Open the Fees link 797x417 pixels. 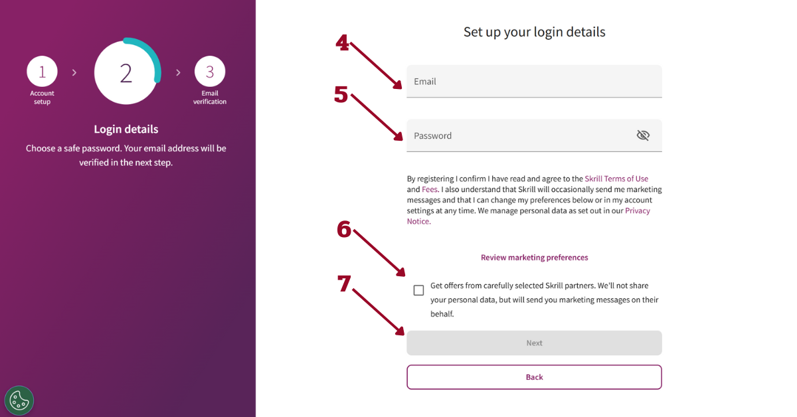pos(430,189)
